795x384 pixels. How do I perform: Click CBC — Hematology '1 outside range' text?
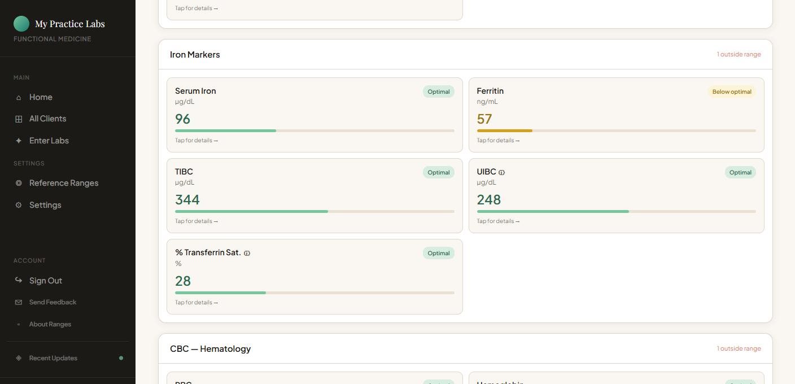click(x=739, y=348)
